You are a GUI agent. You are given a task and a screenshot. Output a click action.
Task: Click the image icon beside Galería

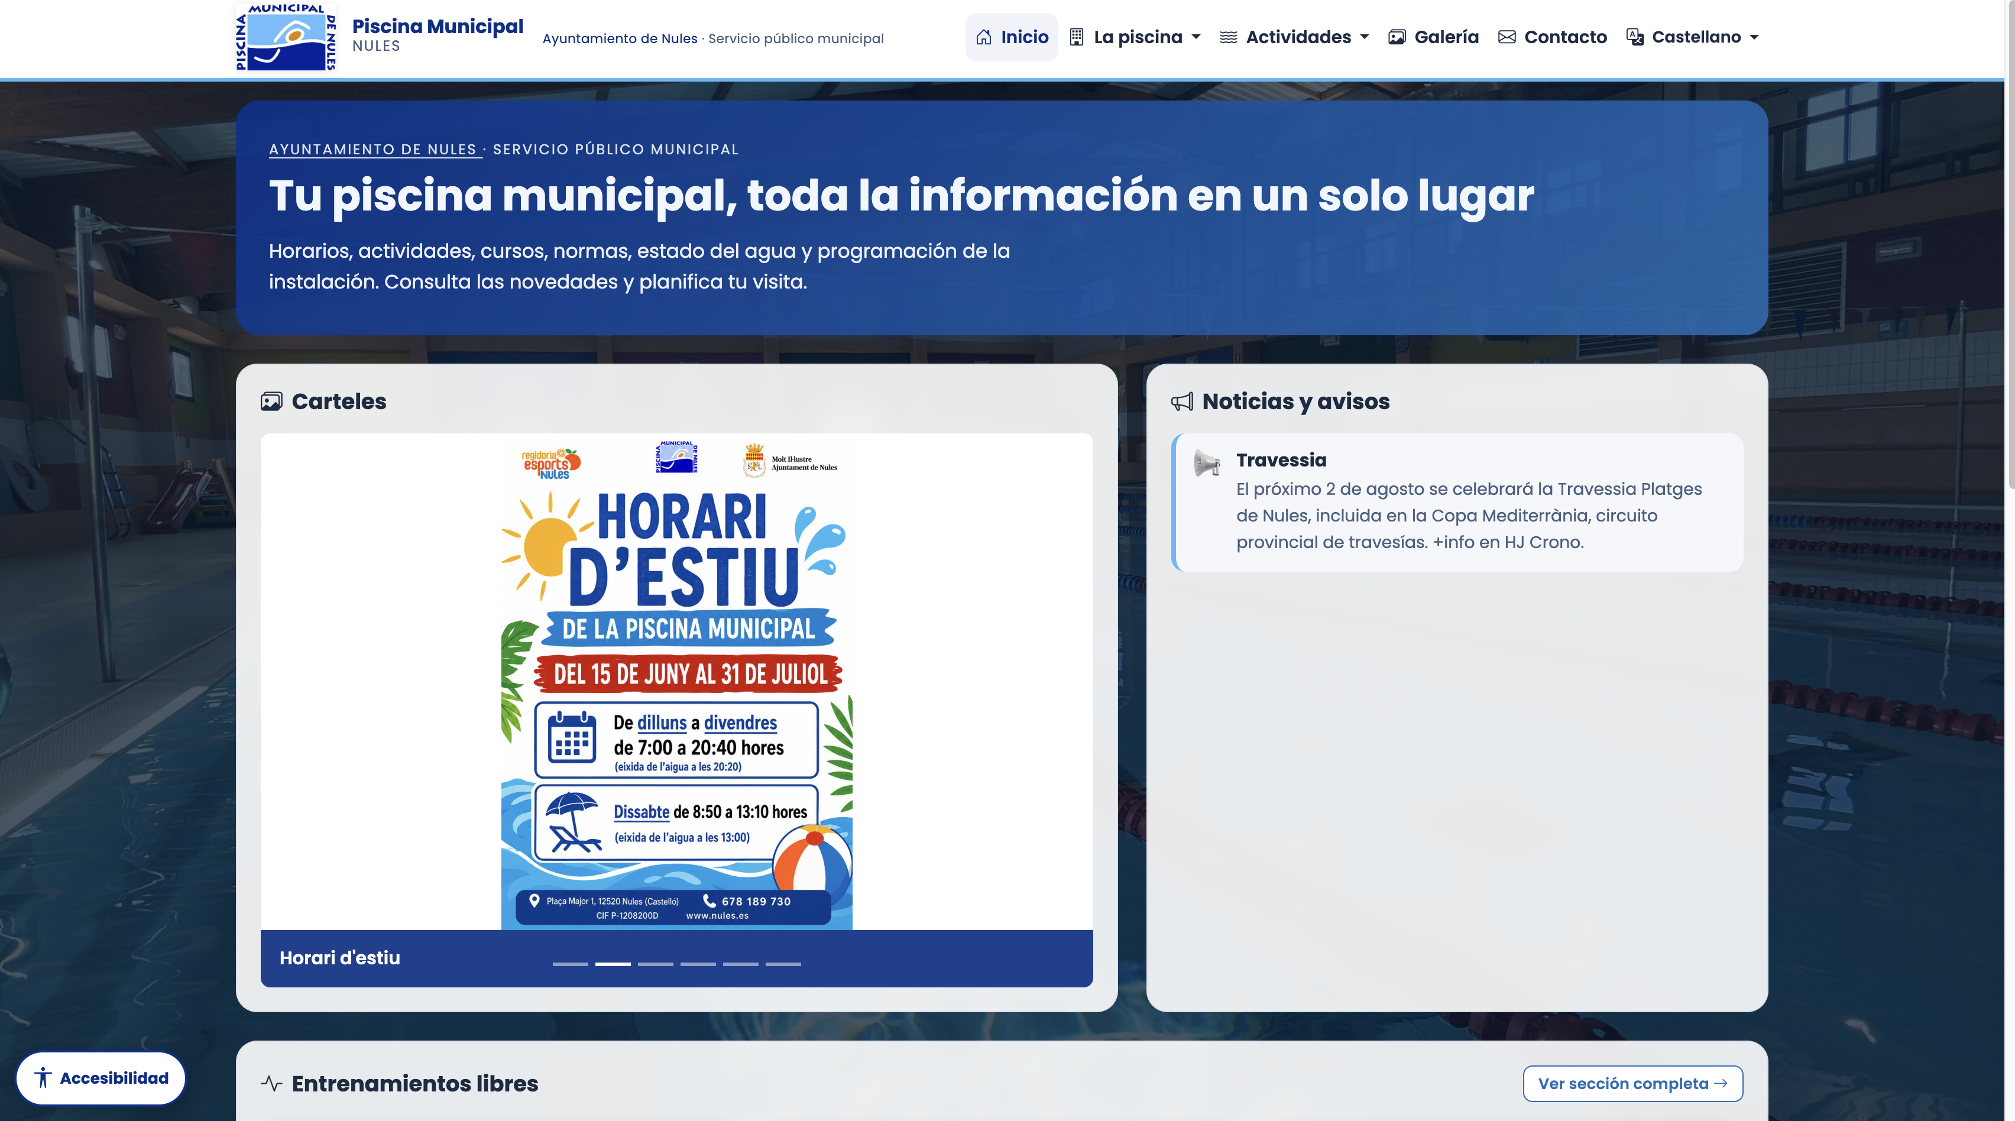click(1397, 37)
